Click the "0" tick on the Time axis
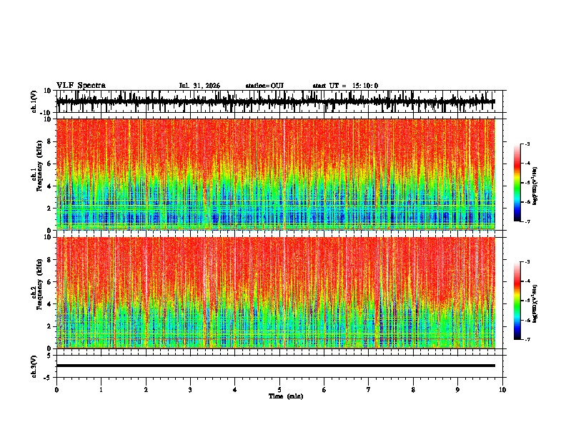The width and height of the screenshot is (566, 437). pos(56,390)
